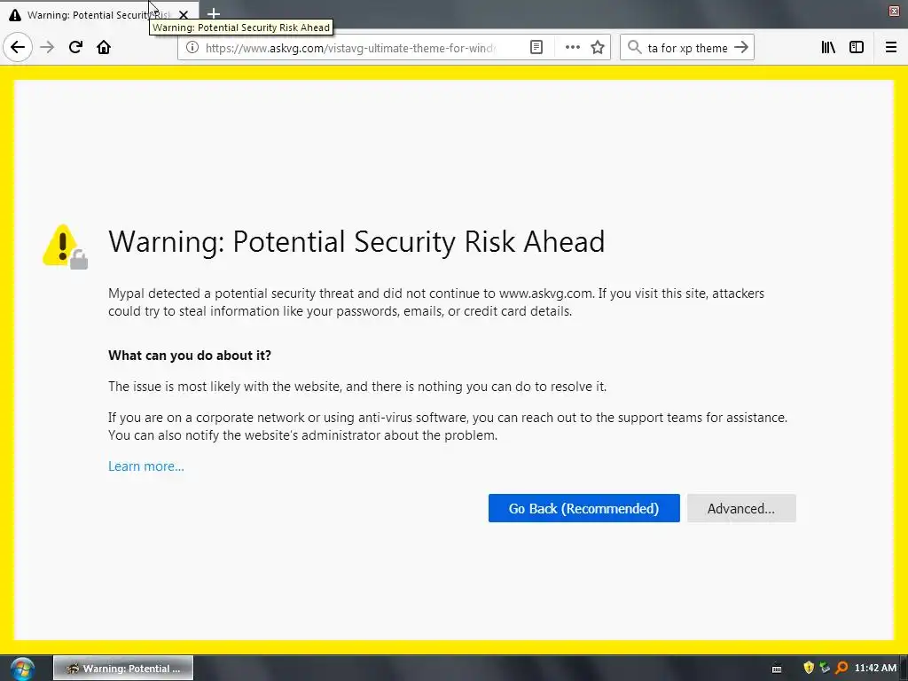Screen dimensions: 908x681
Task: Toggle reader view icon
Action: [536, 48]
